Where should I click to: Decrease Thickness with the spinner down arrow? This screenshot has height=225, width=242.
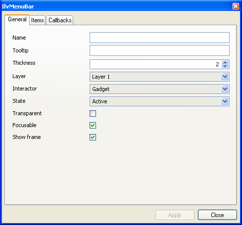click(225, 66)
